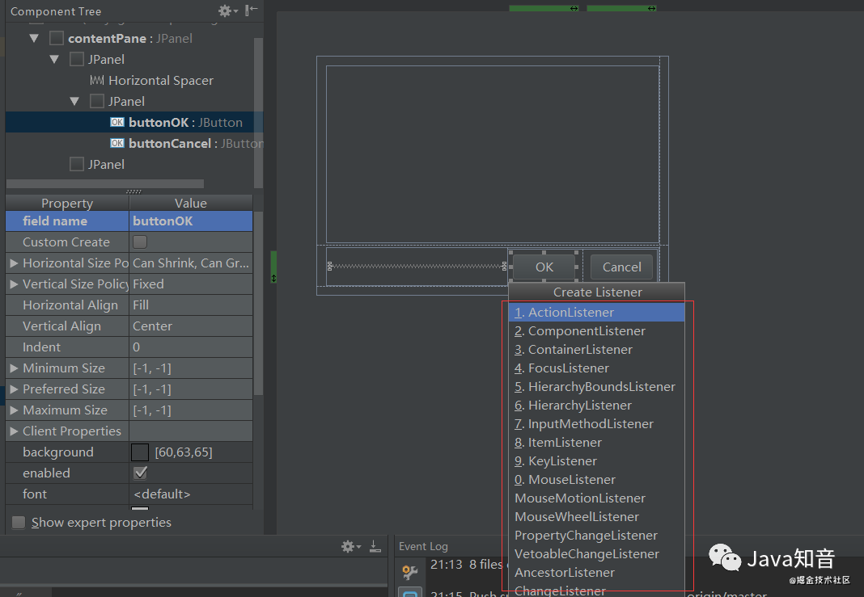Screen dimensions: 864x597
Task: Select MouseWheelListener entry
Action: 596,517
